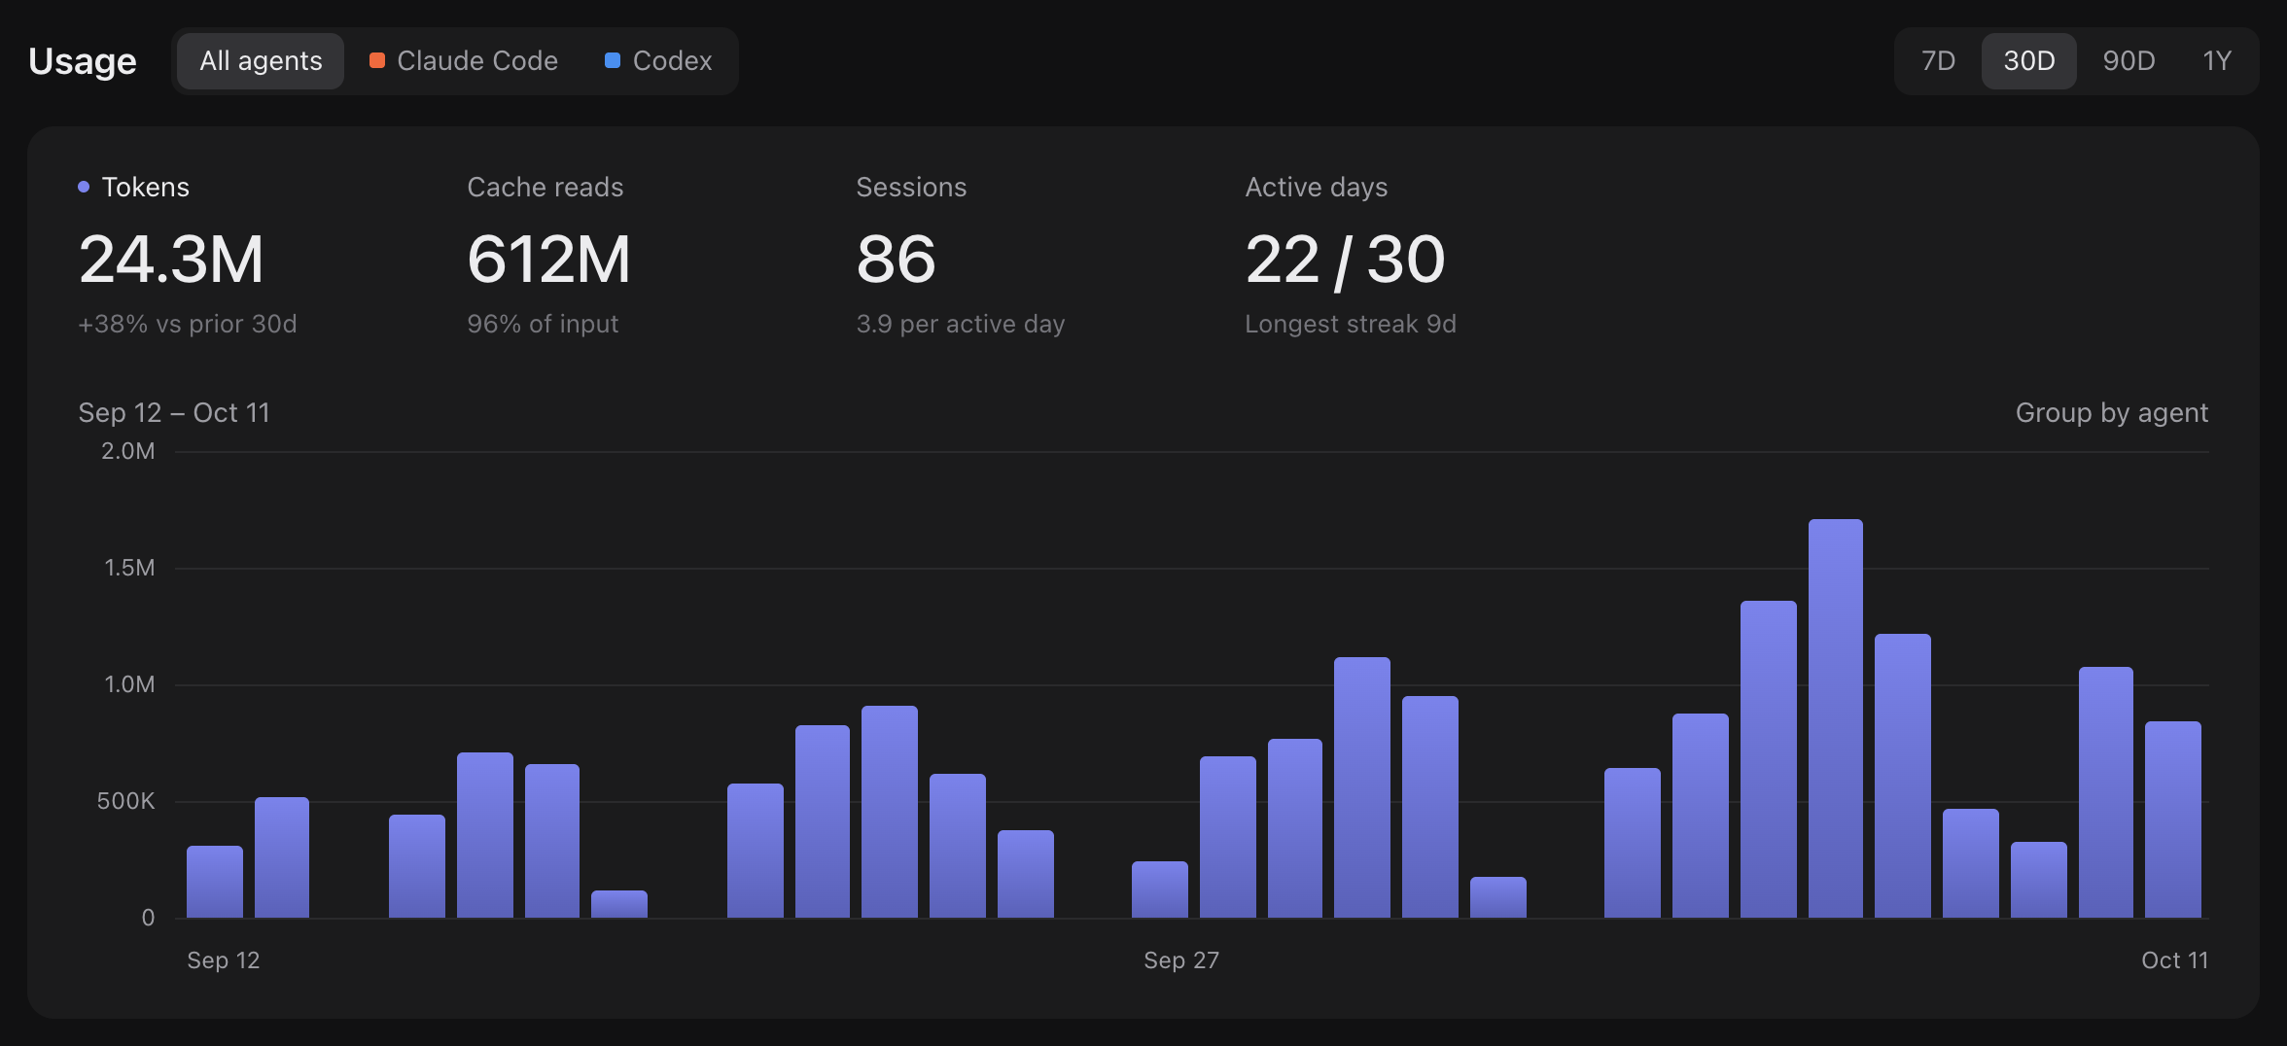The width and height of the screenshot is (2287, 1046).
Task: Click 'Longest streak 9d' text
Action: point(1351,324)
